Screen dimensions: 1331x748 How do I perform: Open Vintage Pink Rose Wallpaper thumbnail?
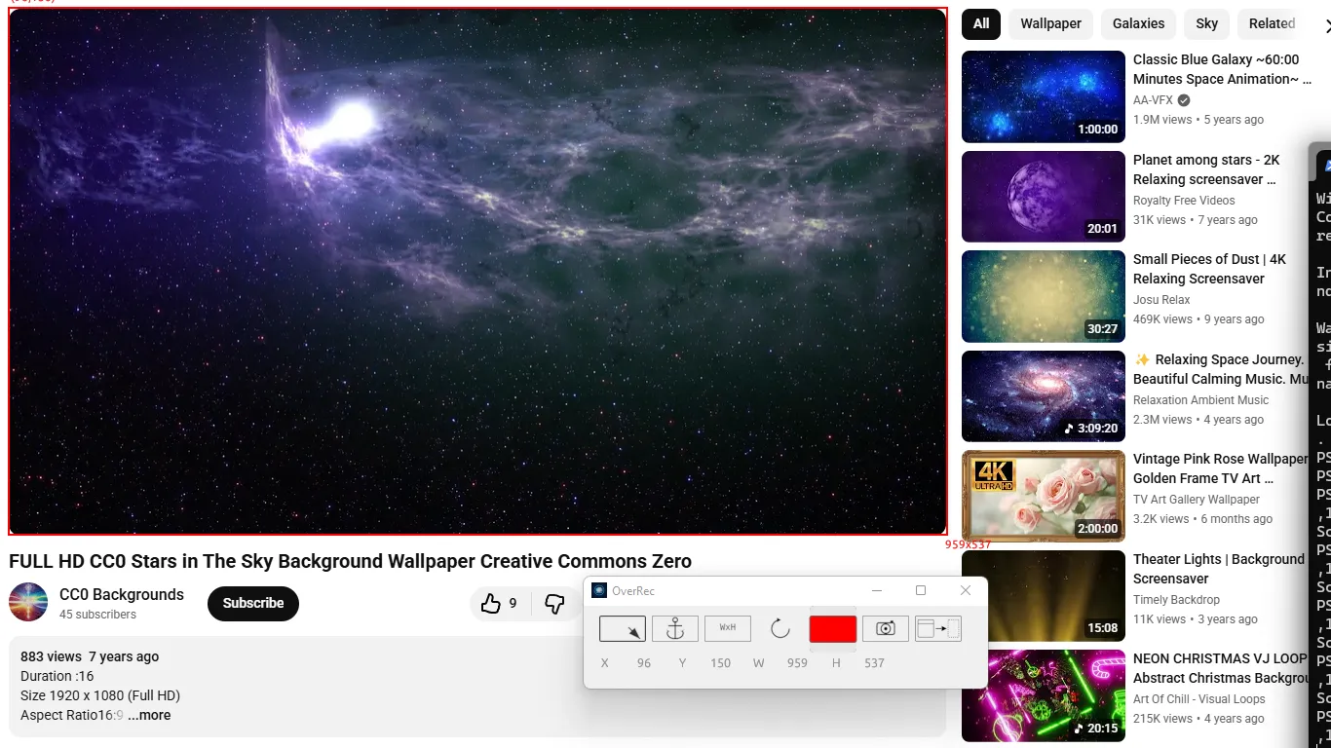pos(1044,496)
